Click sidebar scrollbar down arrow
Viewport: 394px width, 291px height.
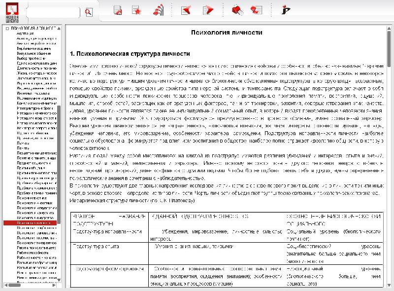pyautogui.click(x=59, y=280)
